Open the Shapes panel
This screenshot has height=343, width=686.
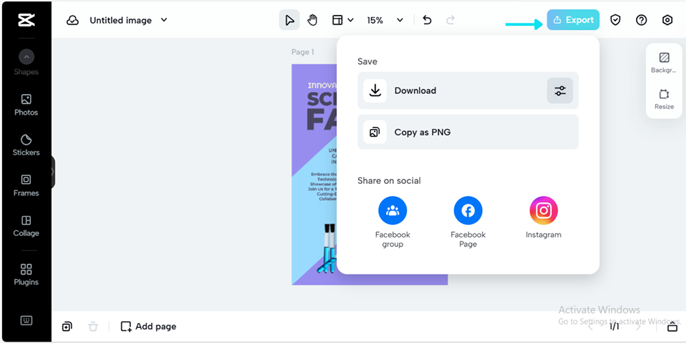(26, 72)
